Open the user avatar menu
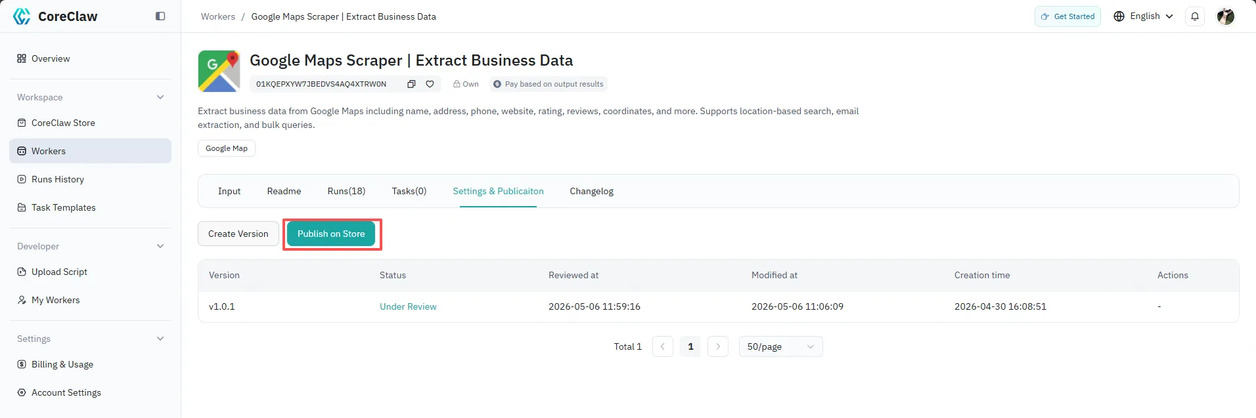 pos(1225,16)
